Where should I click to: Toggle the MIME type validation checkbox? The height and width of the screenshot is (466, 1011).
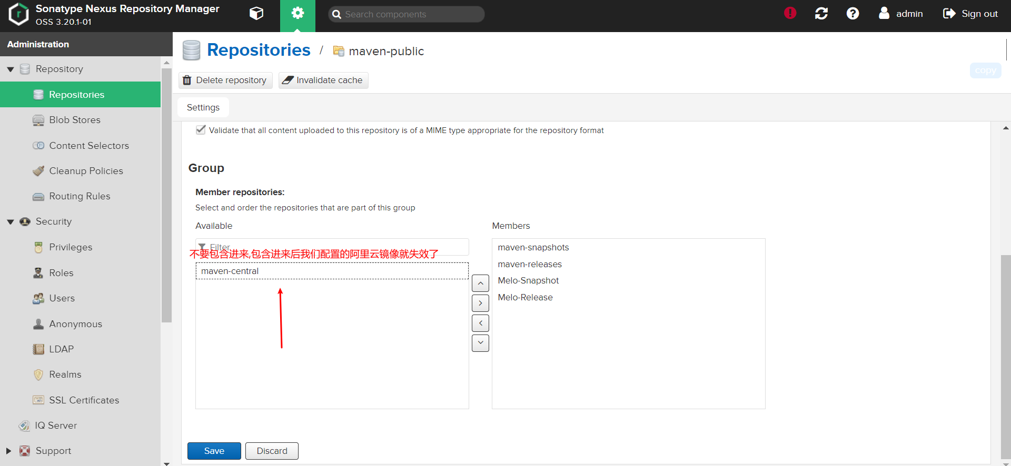(x=201, y=129)
